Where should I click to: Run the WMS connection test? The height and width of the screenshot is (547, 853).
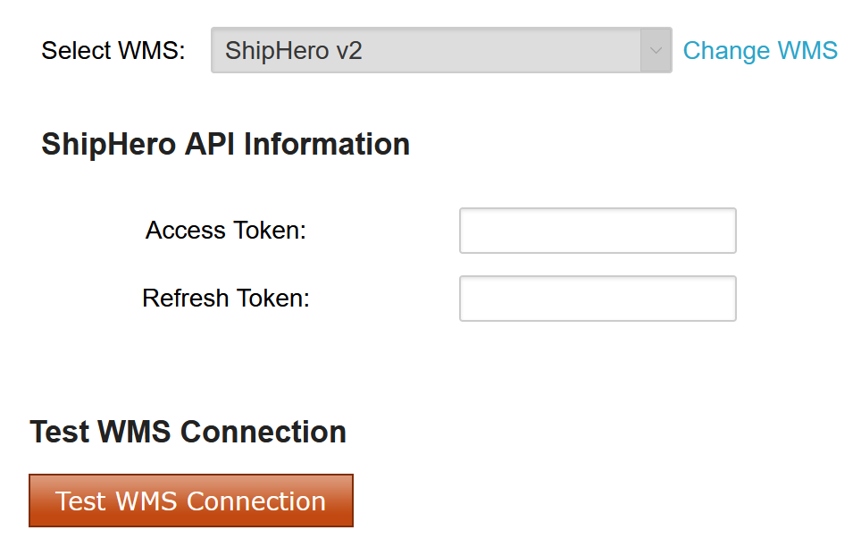[x=191, y=501]
